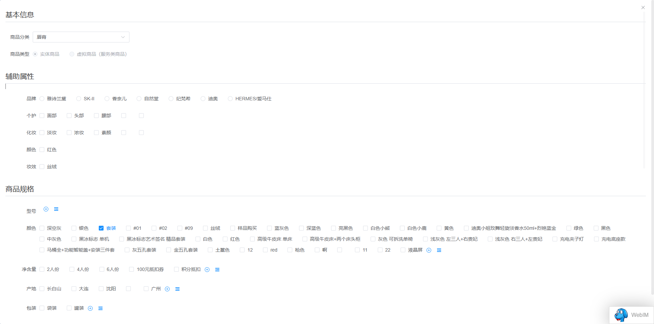Image resolution: width=654 pixels, height=324 pixels.
Task: Click the list icon next to 型号
Action: 56,209
